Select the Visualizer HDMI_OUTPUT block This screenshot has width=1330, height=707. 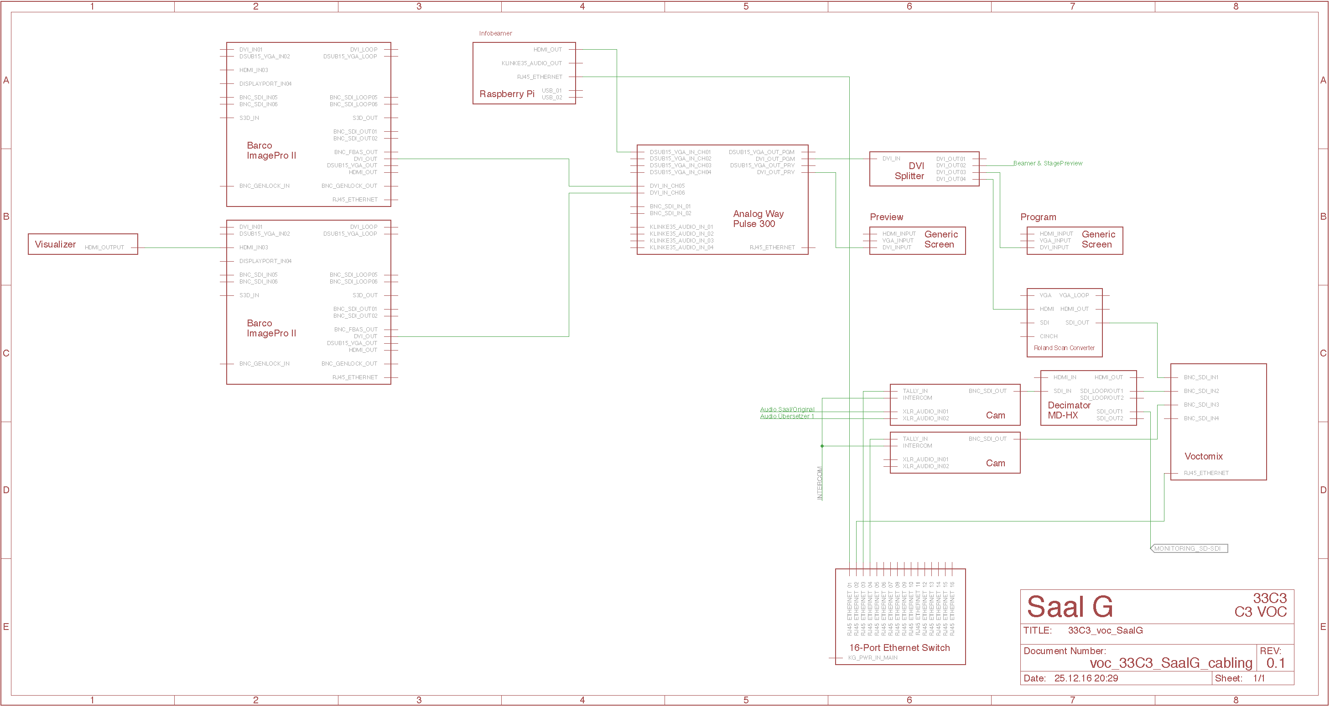point(83,244)
